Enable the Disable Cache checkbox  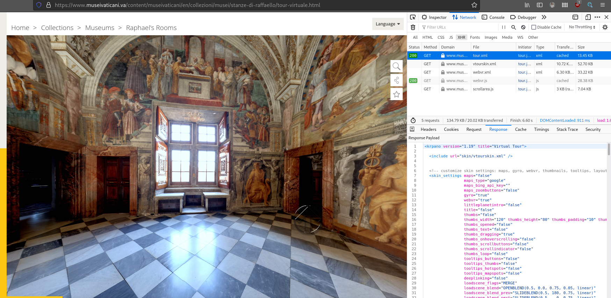[534, 27]
